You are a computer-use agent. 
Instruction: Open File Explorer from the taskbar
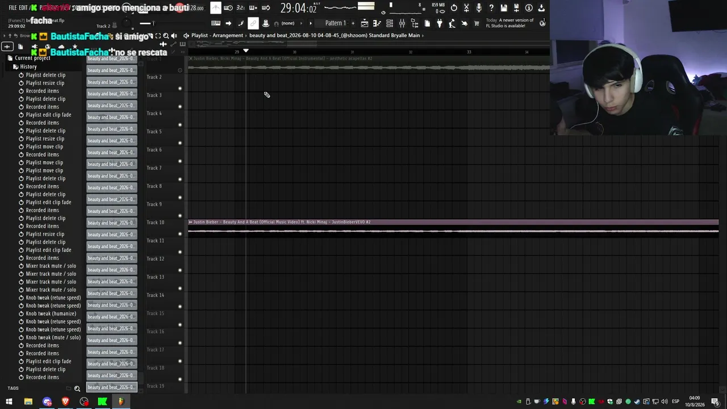tap(28, 402)
